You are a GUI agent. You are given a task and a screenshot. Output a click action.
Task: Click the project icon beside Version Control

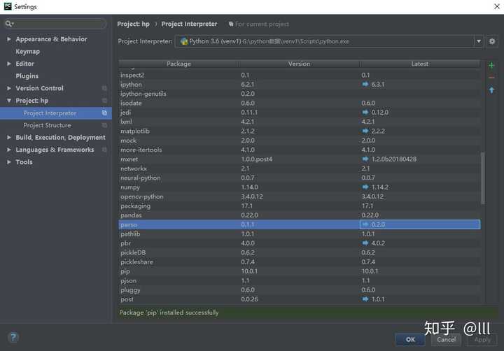click(104, 88)
